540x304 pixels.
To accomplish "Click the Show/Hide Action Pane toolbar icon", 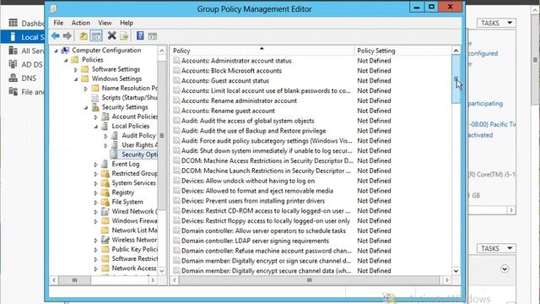I will coord(153,36).
